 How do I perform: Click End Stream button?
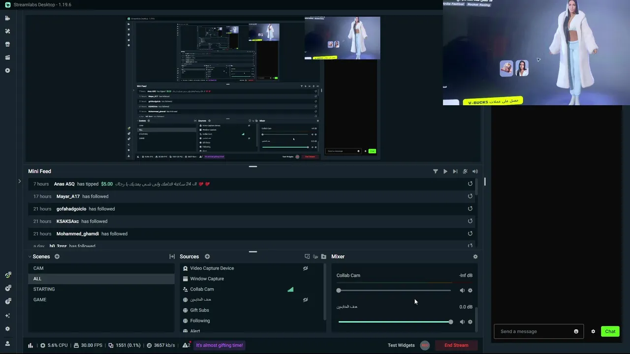tap(456, 345)
